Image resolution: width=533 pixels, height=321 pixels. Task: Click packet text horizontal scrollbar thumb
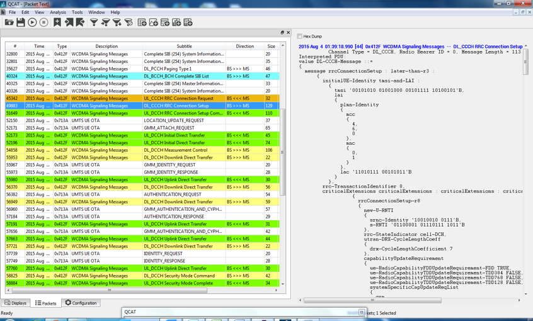(x=372, y=300)
